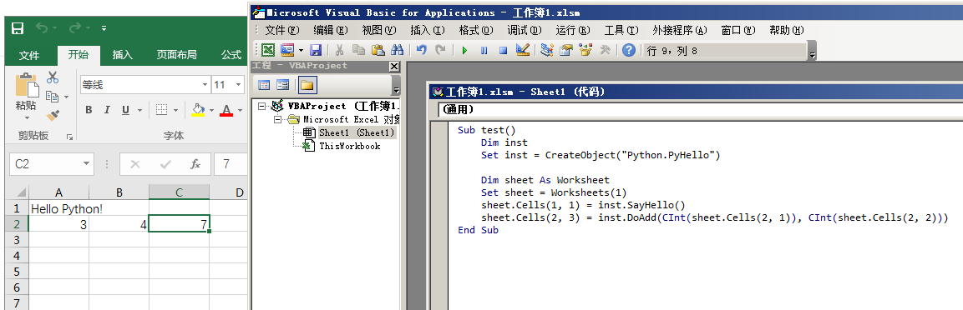The height and width of the screenshot is (310, 963).
Task: Open the 窗口 menu in the VBA editor
Action: click(738, 30)
